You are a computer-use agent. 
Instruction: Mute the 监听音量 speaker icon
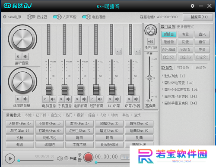(x=25, y=56)
